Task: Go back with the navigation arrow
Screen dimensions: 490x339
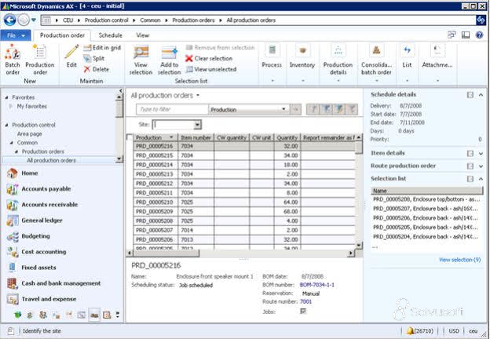Action: pos(9,20)
